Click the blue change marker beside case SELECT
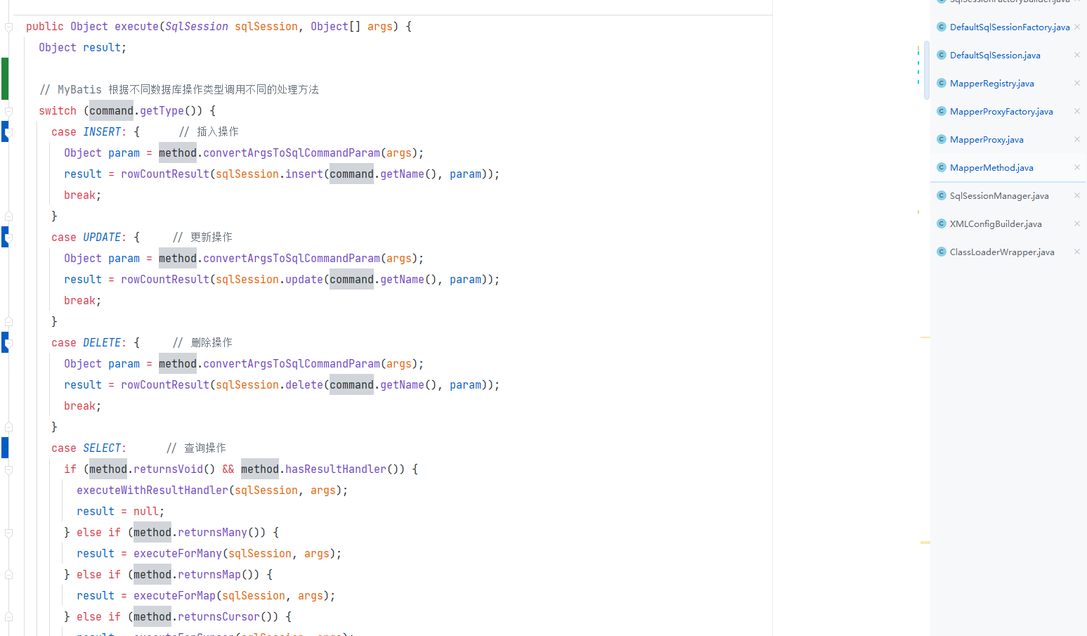Image resolution: width=1087 pixels, height=636 pixels. coord(4,448)
